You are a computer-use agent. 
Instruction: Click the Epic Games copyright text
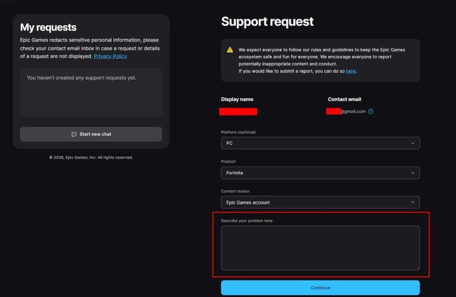(91, 157)
